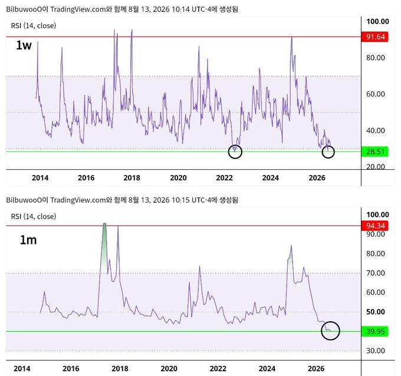
Task: Click 2016 on the monthly chart time axis
Action: 71,369
